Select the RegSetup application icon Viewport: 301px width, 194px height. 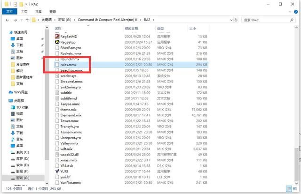[x=57, y=42]
